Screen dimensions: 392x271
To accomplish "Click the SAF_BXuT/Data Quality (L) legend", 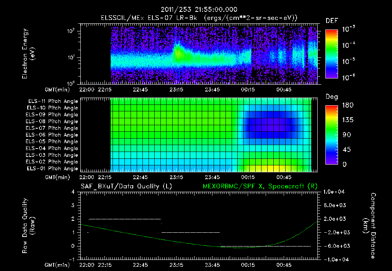I will tap(126, 186).
